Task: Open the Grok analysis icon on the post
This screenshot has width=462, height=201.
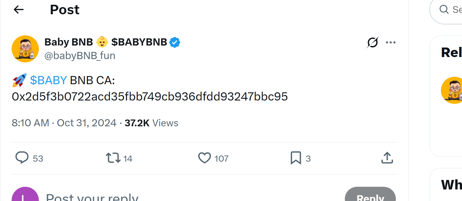Action: [x=372, y=42]
